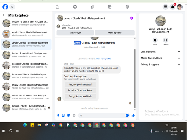187x140 pixels.
Task: Open the Miguel conversation
Action: pyautogui.click(x=26, y=23)
